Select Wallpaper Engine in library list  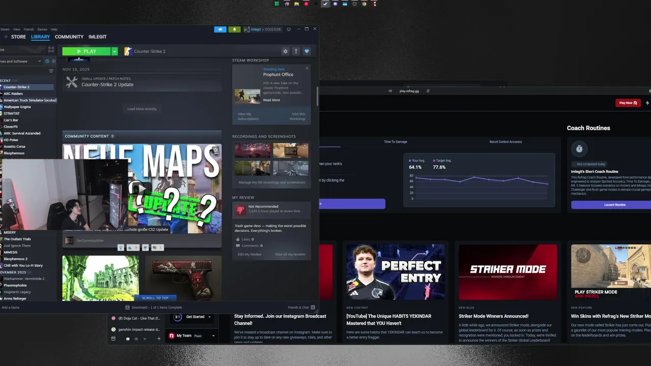[17, 107]
